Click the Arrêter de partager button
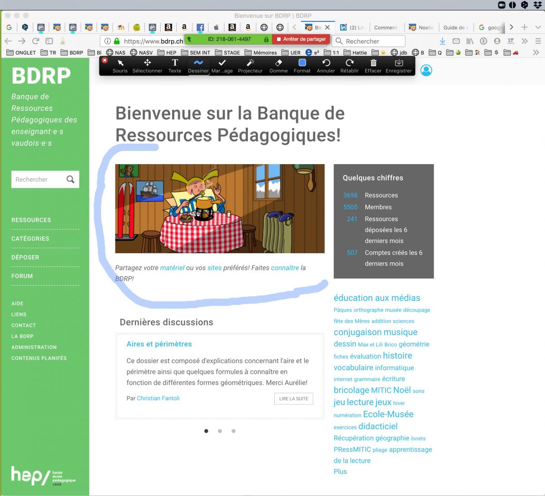545x496 pixels. coord(302,40)
